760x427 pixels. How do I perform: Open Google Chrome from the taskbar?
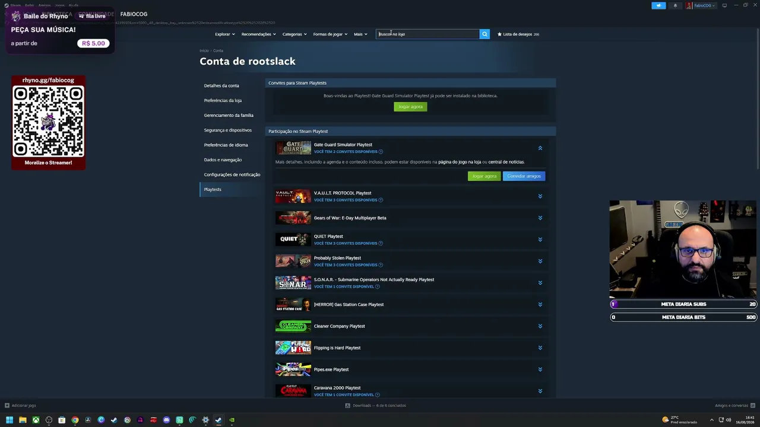pos(75,420)
